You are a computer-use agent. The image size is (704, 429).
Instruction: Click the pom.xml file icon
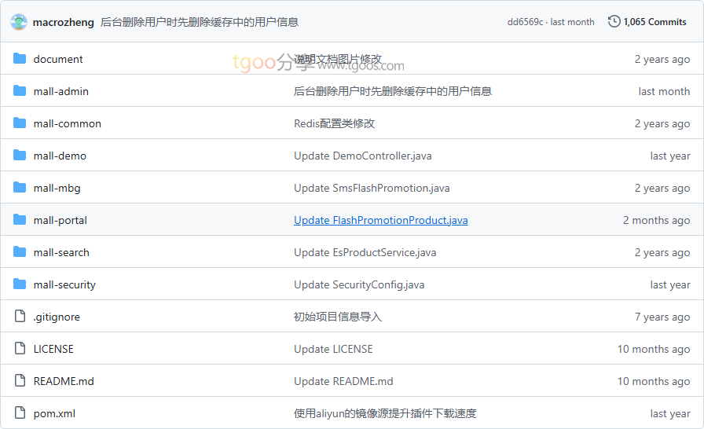click(x=20, y=413)
